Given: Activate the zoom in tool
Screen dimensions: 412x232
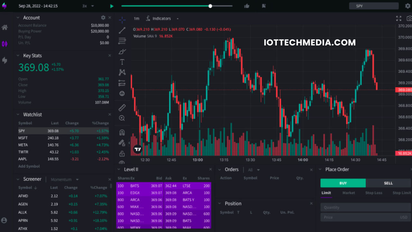Looking at the screenshot, I should coord(122,118).
